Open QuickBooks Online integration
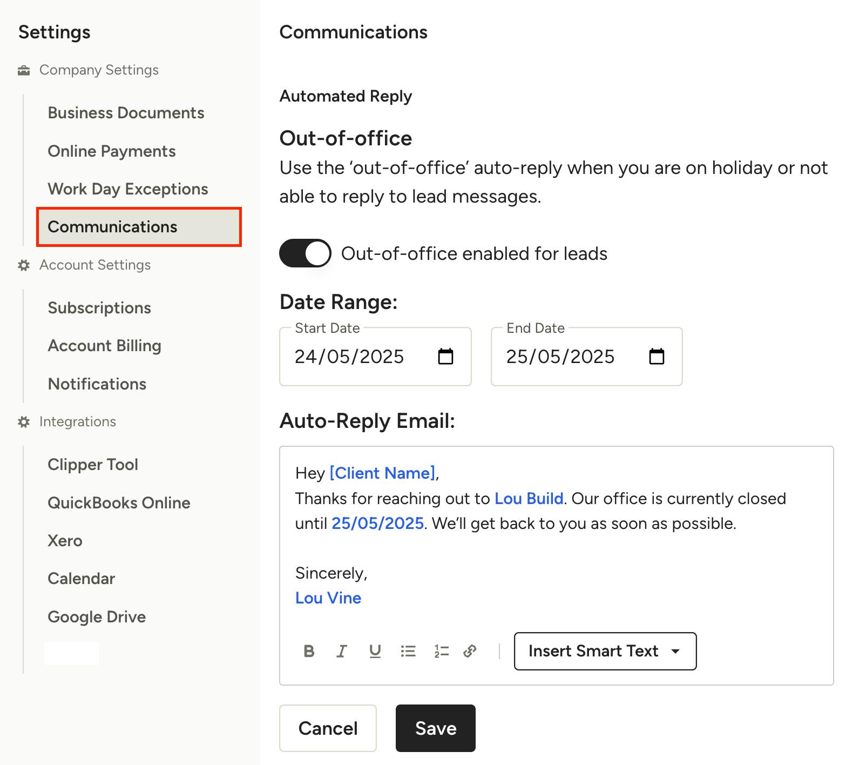This screenshot has height=765, width=866. (x=119, y=503)
